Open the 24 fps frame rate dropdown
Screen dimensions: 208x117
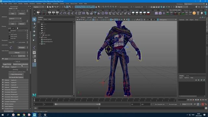pos(187,104)
